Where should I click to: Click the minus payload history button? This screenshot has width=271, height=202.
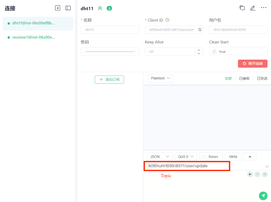click(257, 174)
